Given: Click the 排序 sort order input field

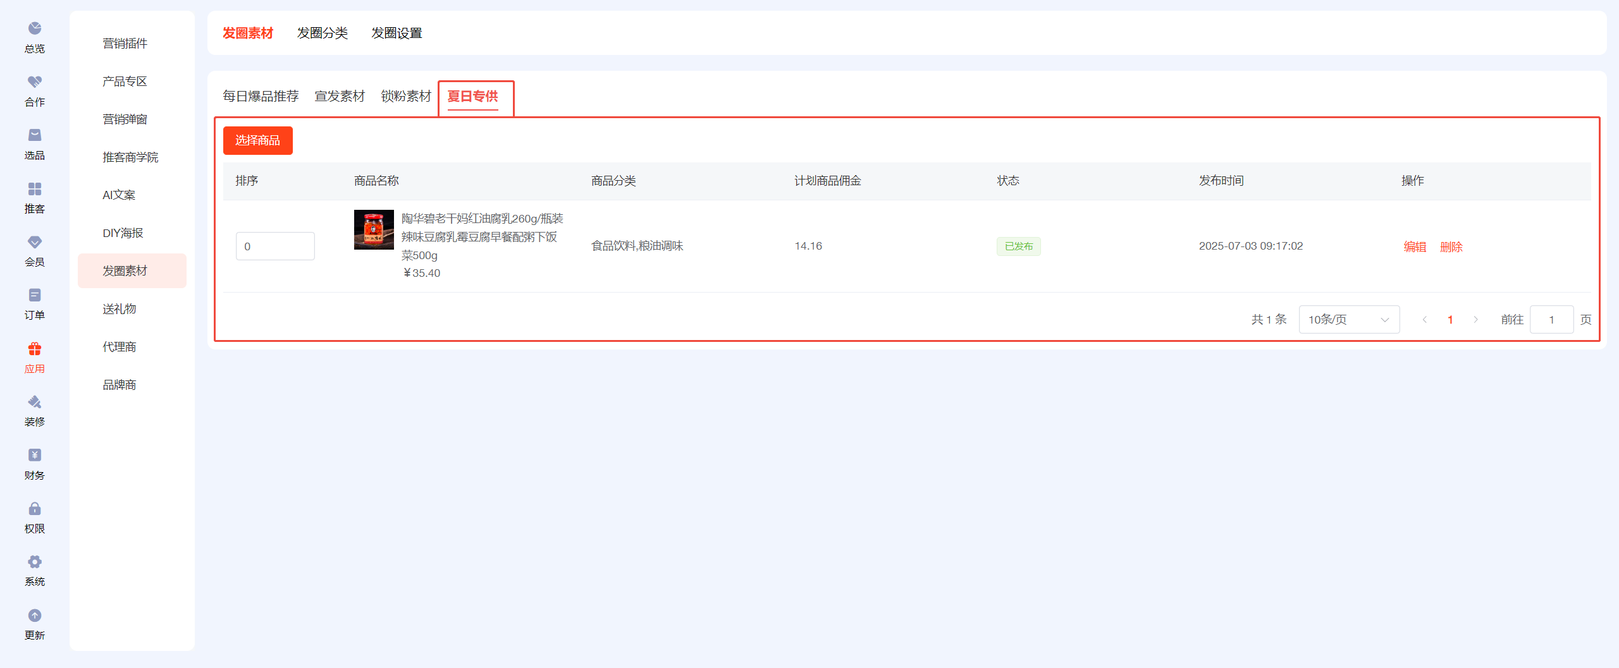Looking at the screenshot, I should (275, 246).
